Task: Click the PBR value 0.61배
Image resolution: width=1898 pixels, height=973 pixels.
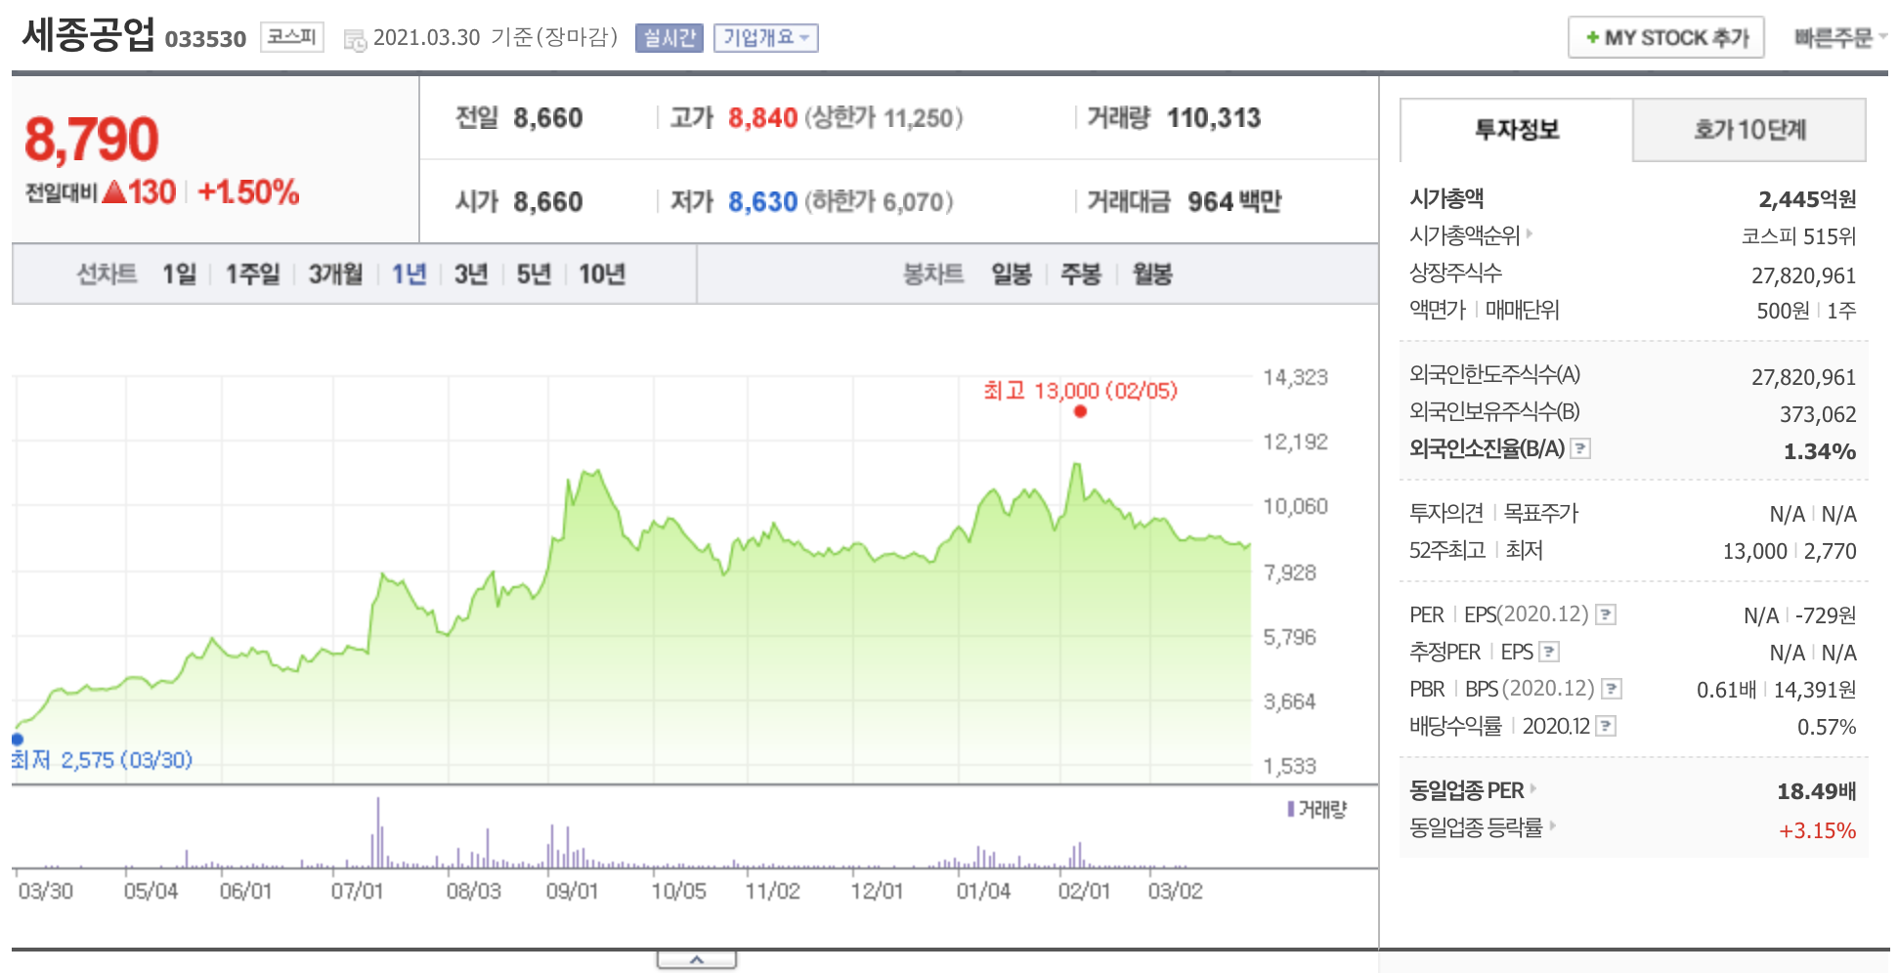Action: click(x=1726, y=690)
